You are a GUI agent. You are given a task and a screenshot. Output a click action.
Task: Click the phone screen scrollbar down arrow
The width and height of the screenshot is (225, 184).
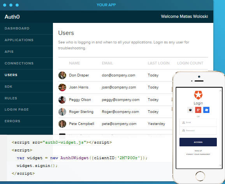(220, 165)
